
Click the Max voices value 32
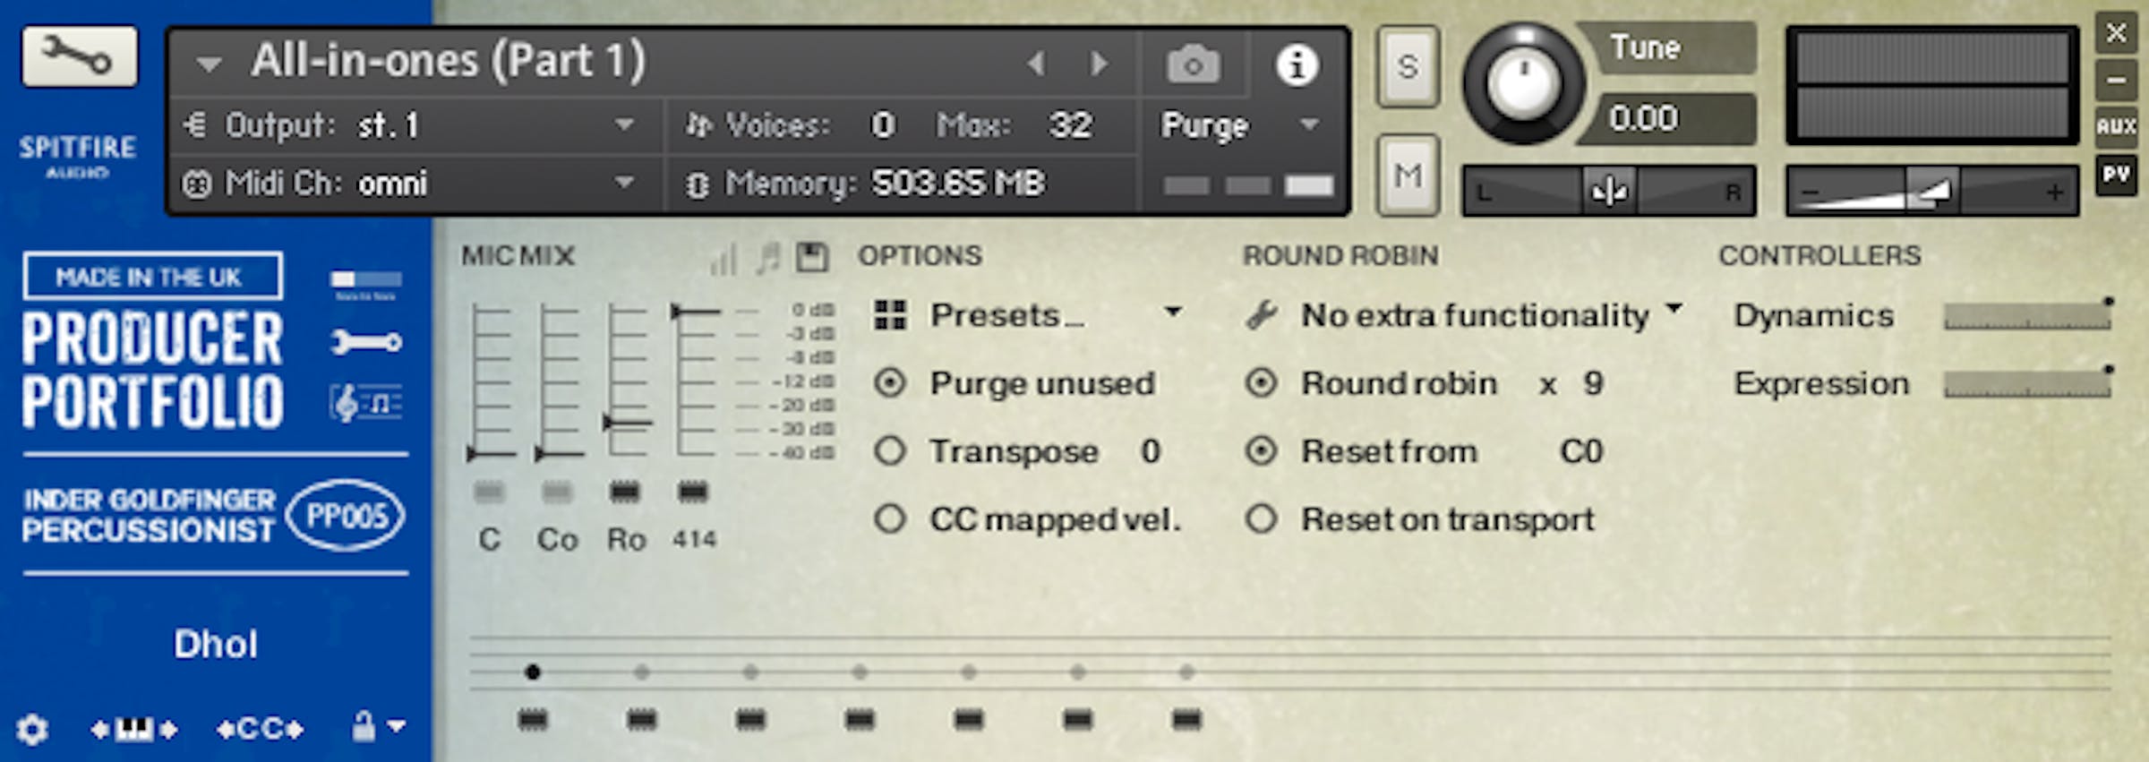pyautogui.click(x=1071, y=125)
